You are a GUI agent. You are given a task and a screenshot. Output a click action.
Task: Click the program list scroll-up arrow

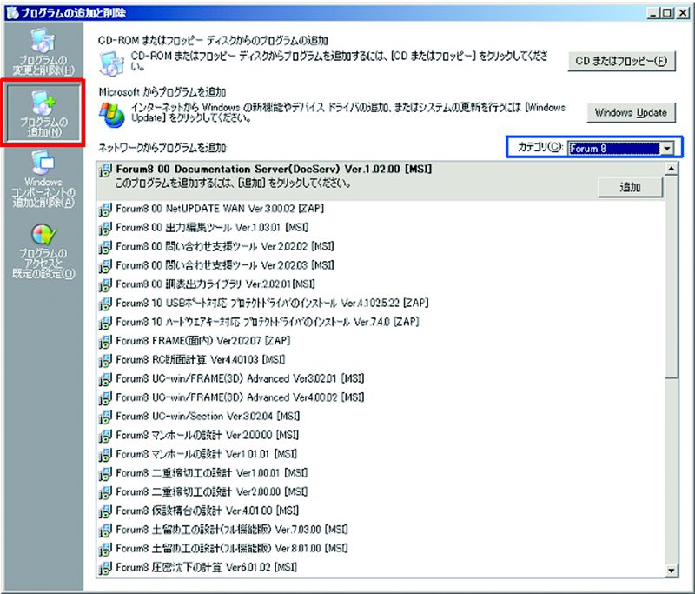(x=672, y=169)
